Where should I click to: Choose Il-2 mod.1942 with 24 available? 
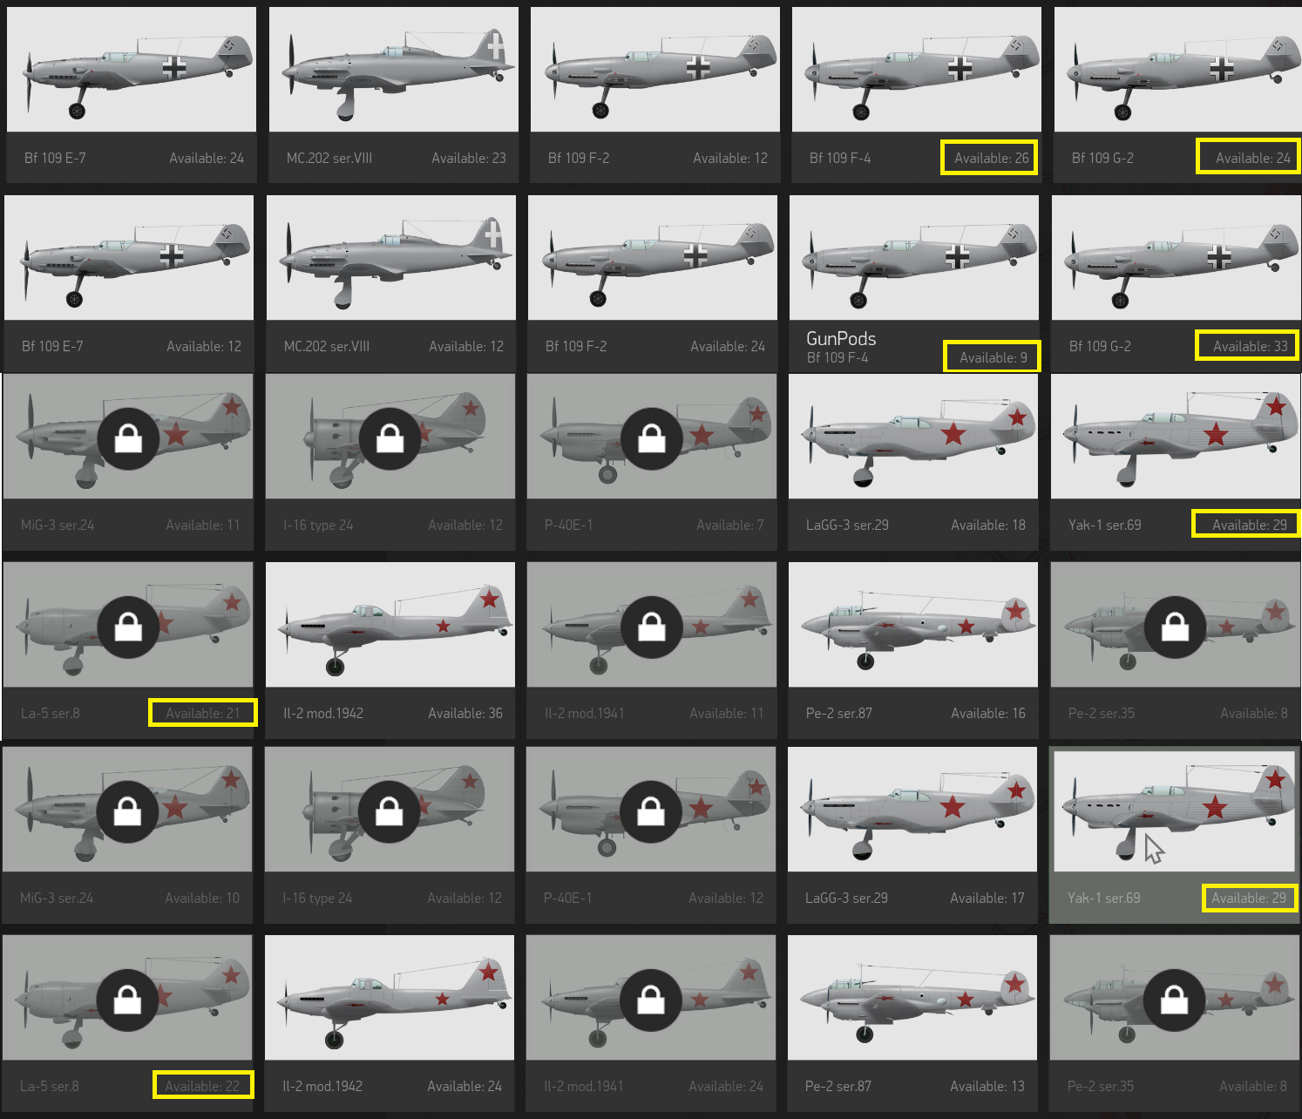tap(390, 998)
